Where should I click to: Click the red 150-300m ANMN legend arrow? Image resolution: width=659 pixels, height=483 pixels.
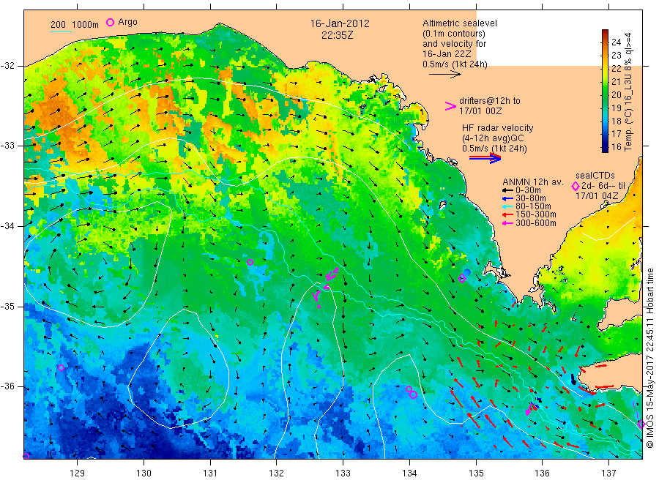pyautogui.click(x=508, y=215)
